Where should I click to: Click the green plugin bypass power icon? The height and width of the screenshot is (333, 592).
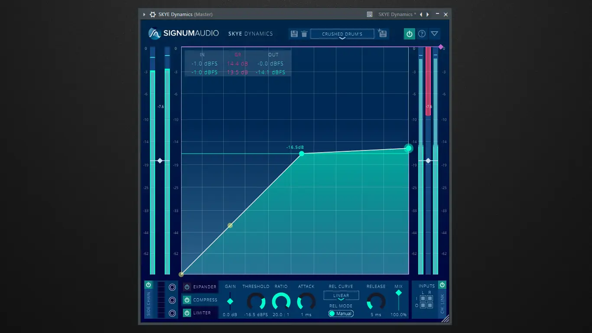(409, 33)
